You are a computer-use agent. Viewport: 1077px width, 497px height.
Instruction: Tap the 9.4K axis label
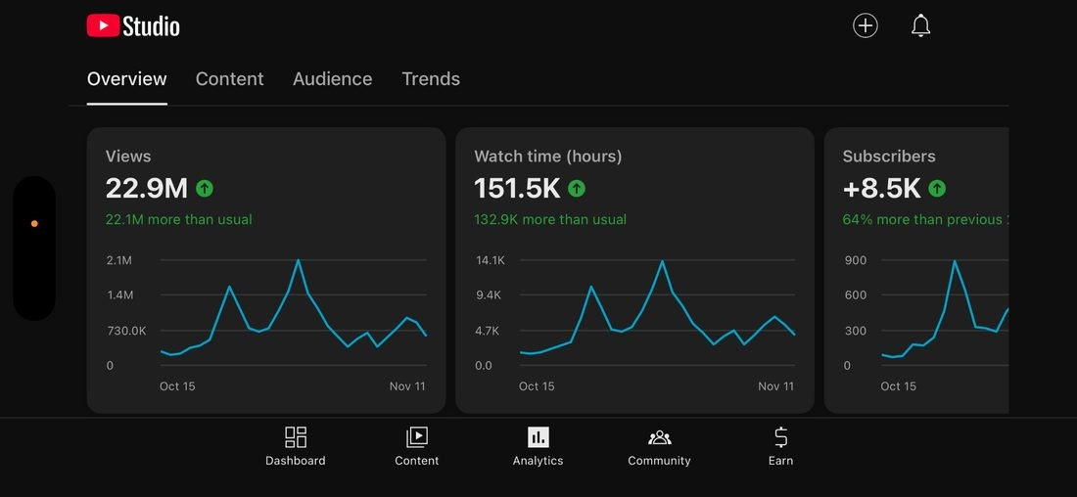tap(489, 295)
